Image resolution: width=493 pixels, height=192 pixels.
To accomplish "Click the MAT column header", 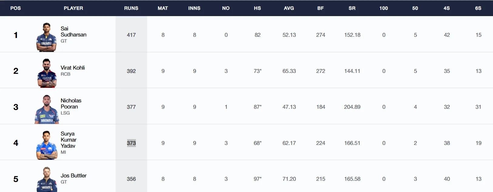I will 163,8.
